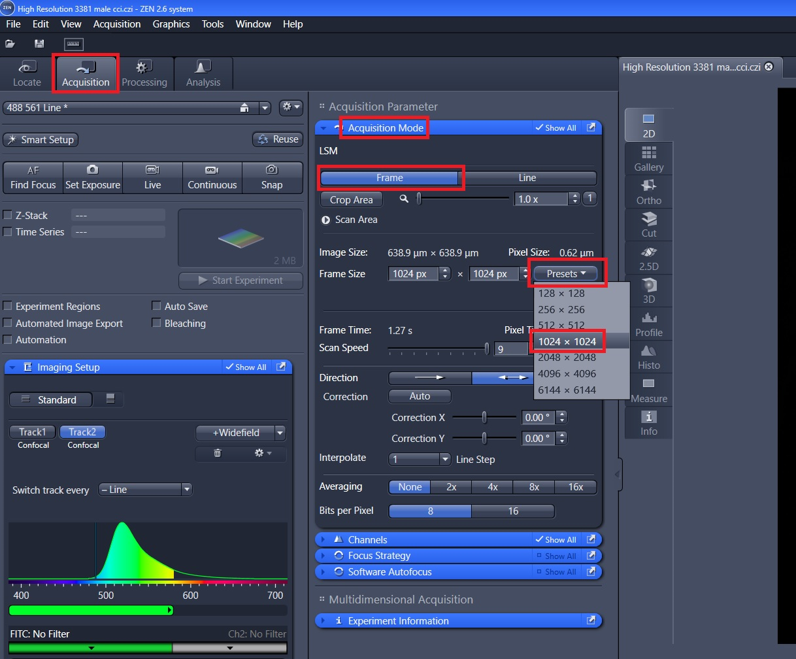This screenshot has width=796, height=659.
Task: Click the Smart Setup button
Action: (41, 140)
